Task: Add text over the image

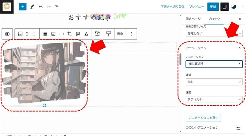Action: (x=78, y=34)
